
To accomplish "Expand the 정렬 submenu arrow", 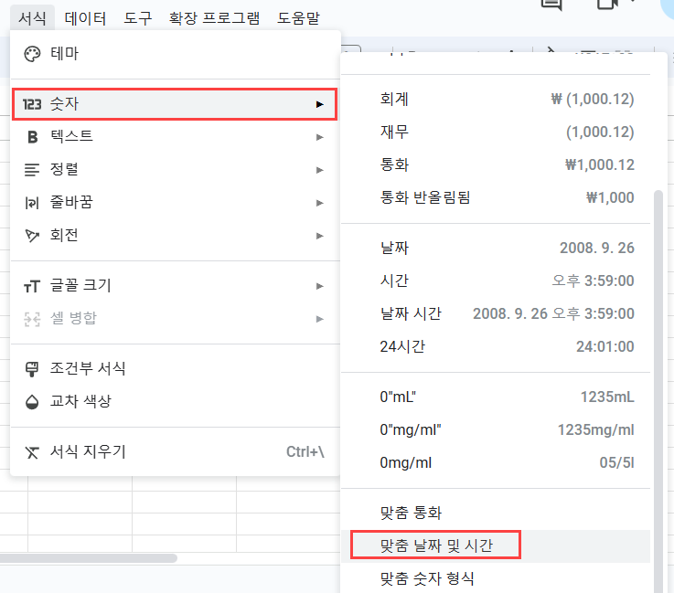I will tap(319, 170).
